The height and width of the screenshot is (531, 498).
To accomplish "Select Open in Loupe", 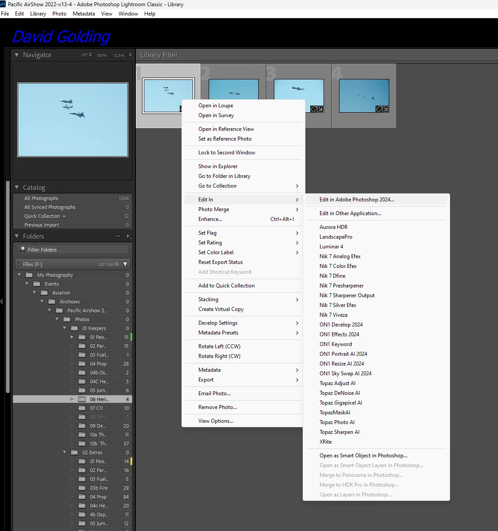I will click(243, 105).
